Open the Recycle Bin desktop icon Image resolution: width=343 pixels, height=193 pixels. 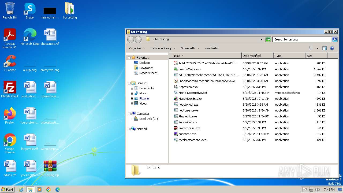tap(10, 11)
